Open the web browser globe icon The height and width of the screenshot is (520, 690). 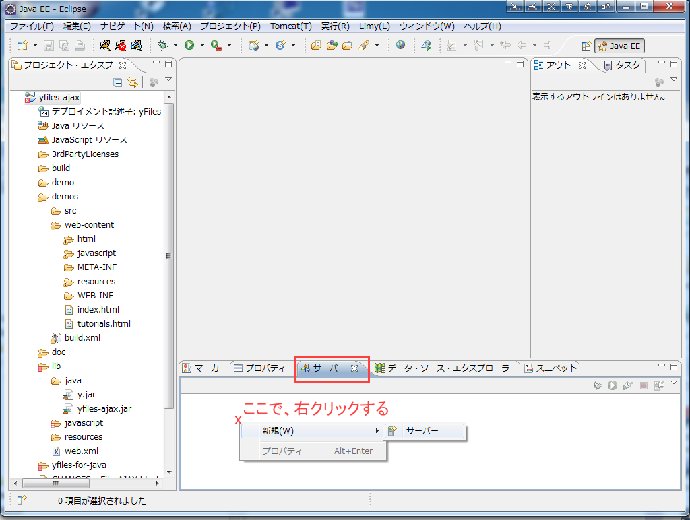tap(401, 45)
